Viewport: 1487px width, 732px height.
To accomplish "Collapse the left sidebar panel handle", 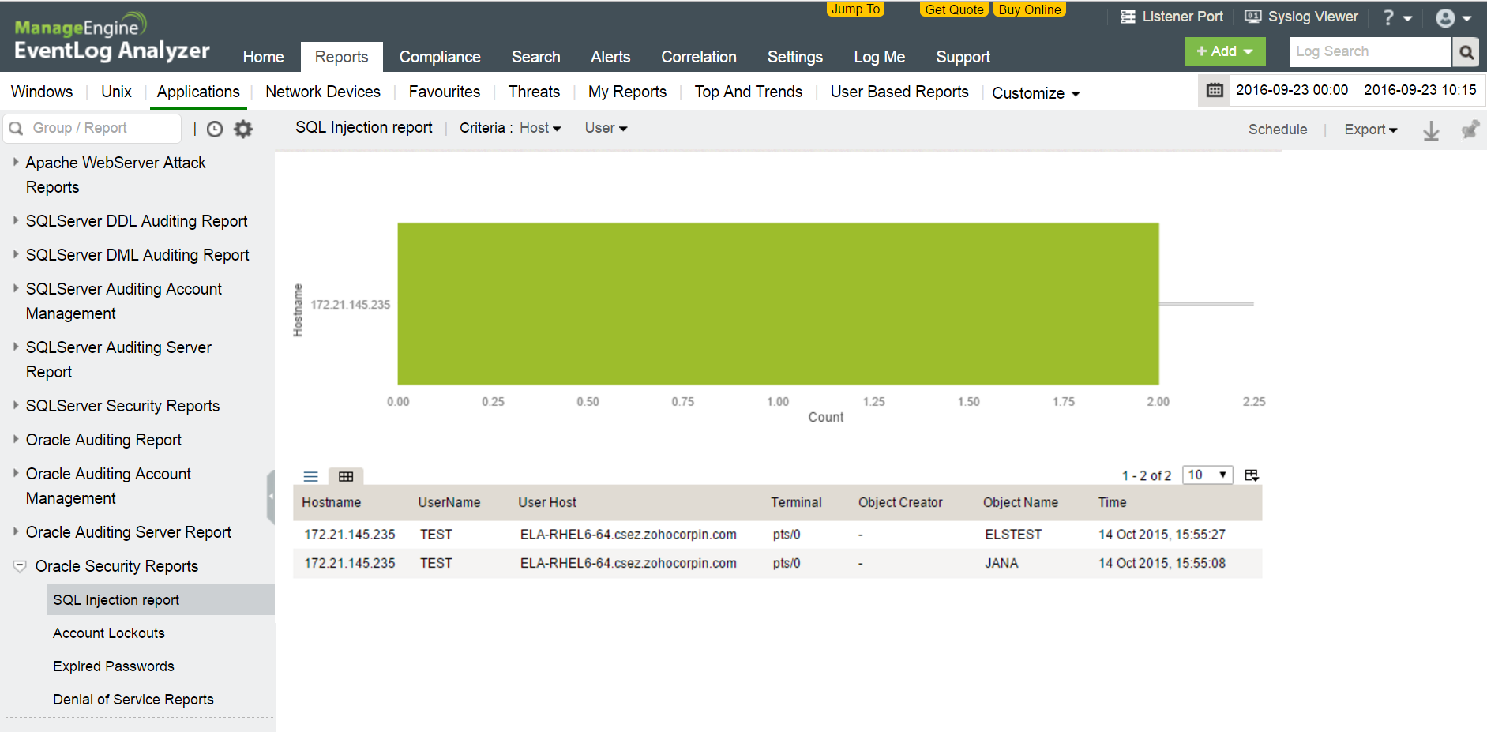I will click(270, 497).
